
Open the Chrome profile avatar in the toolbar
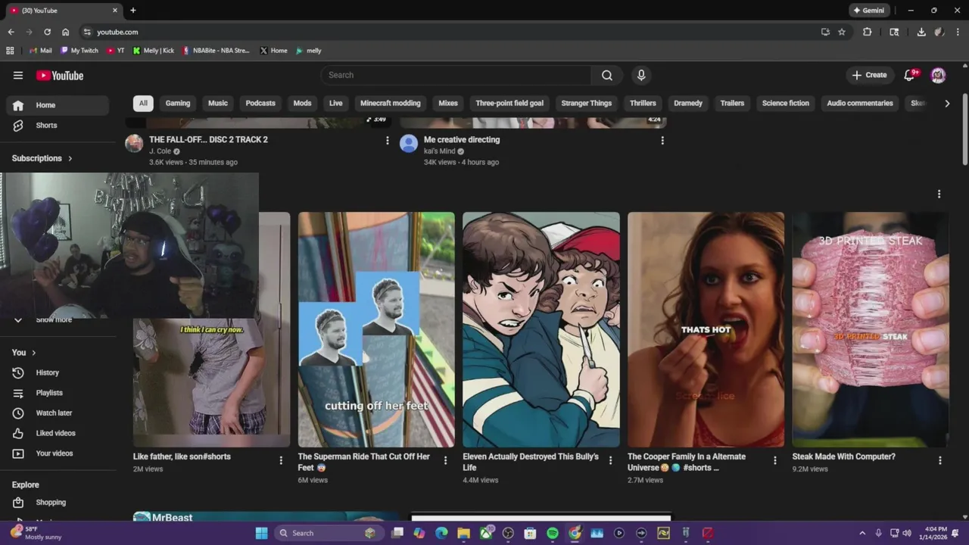939,32
